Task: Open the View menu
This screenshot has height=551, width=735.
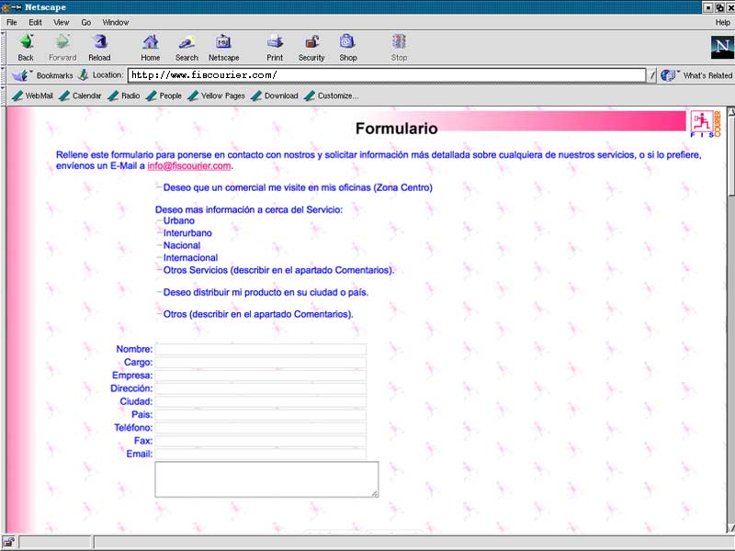Action: 61,22
